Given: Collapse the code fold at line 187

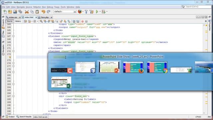Looking at the screenshot, I should click(13, 96).
